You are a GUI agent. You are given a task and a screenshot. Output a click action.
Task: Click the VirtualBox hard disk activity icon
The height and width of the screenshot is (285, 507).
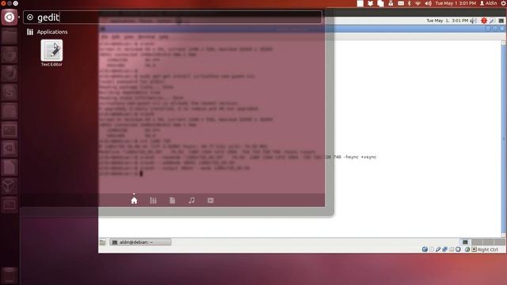pos(425,249)
